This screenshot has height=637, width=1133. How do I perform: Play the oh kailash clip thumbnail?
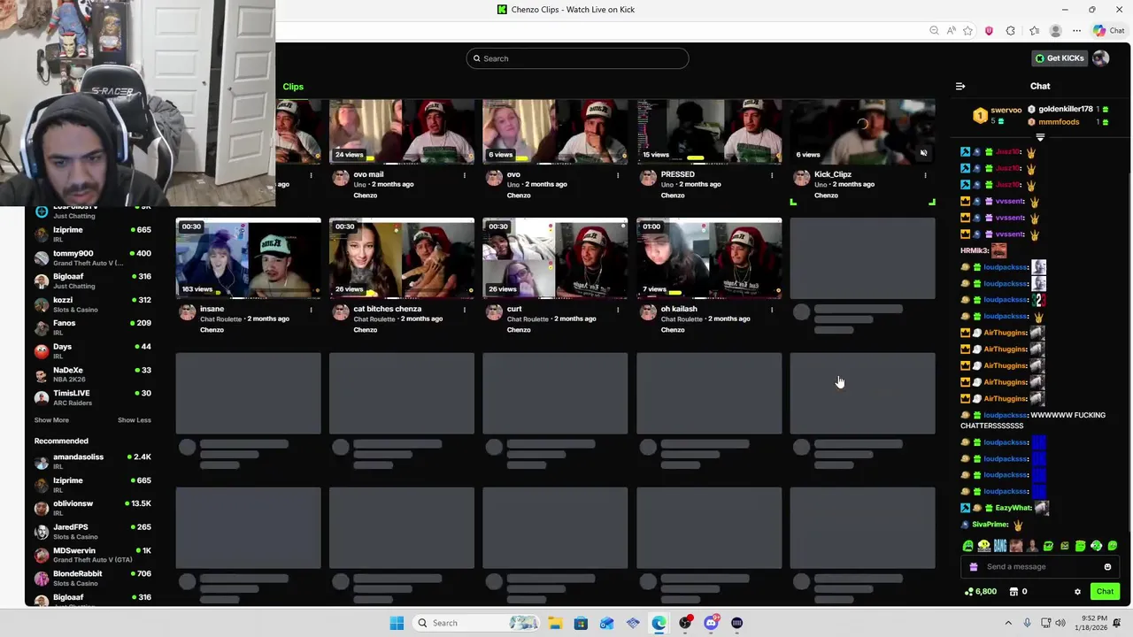point(709,258)
